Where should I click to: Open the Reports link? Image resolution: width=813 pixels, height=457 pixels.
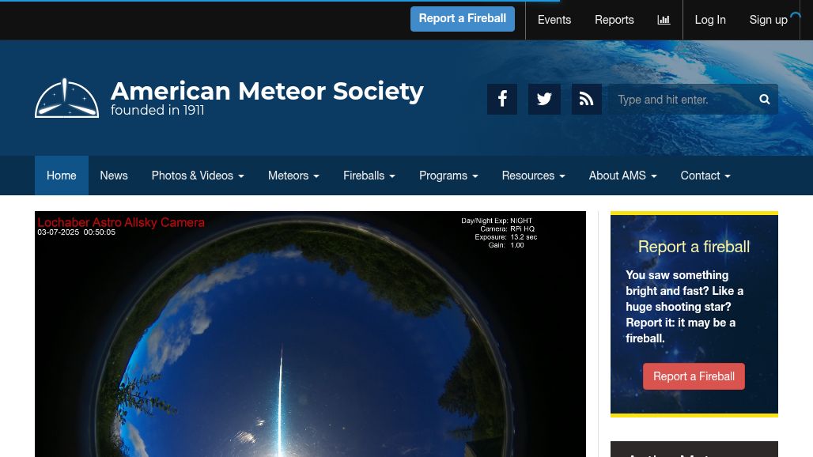click(x=614, y=20)
